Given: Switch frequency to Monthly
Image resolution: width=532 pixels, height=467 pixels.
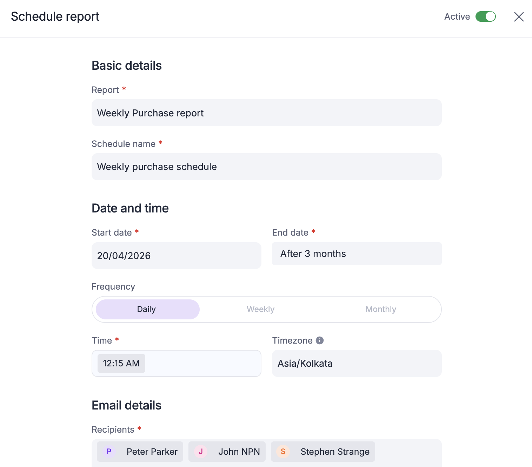Looking at the screenshot, I should pyautogui.click(x=380, y=309).
